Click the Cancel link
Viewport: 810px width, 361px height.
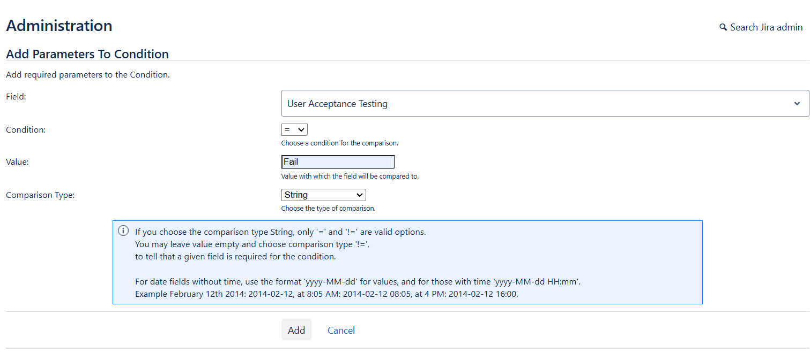341,331
